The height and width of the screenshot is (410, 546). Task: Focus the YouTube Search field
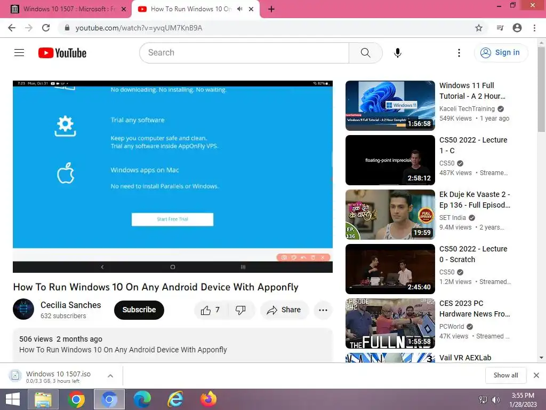coord(244,53)
